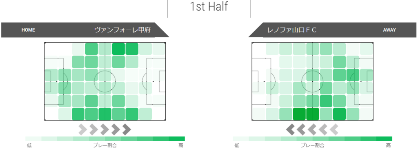Click the ヴァンフォーレ甲府 team name
Screen dimensions: 418x149
122,30
